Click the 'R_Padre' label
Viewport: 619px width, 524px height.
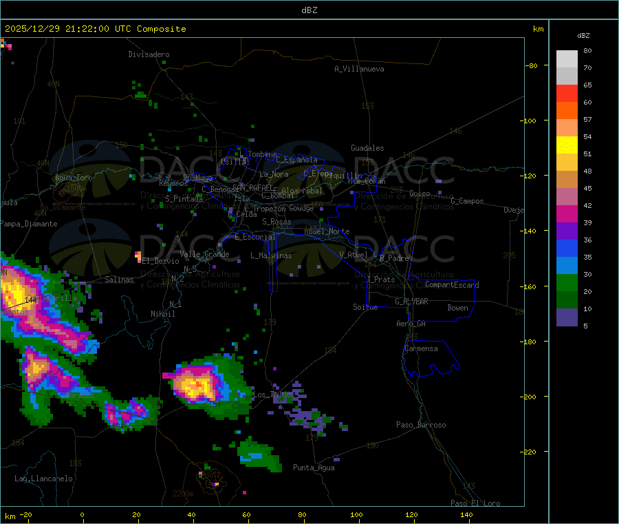point(394,258)
